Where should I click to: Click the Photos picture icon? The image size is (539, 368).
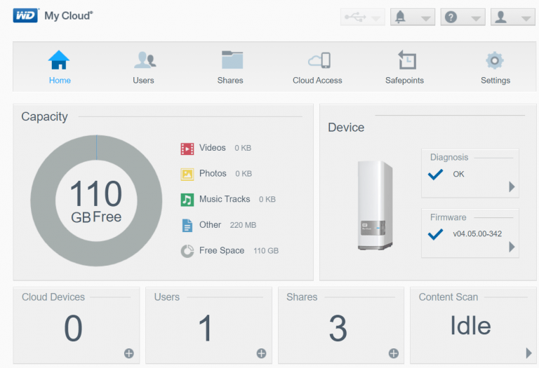coord(187,175)
